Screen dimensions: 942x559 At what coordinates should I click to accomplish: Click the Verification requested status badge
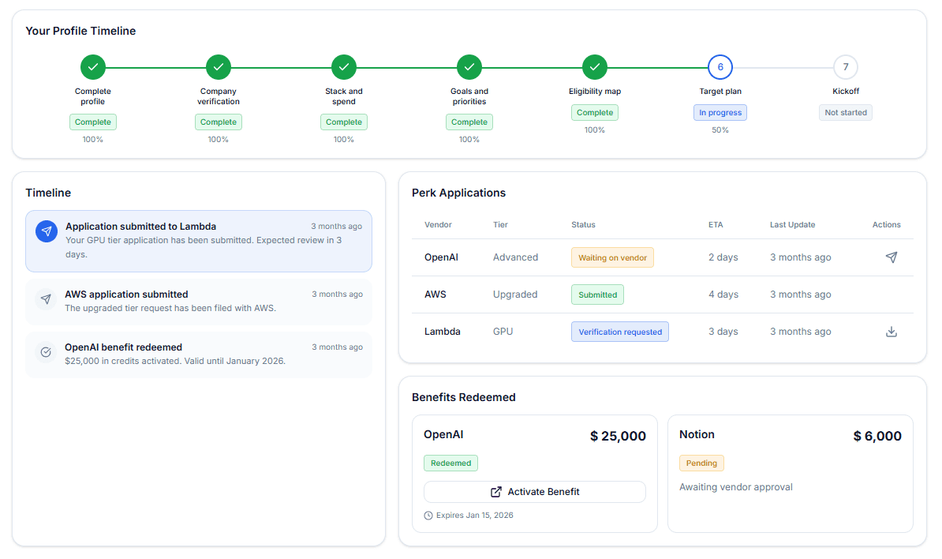[620, 332]
